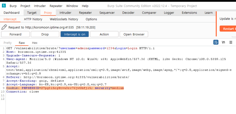
Task: Open the proxy Options sub-tab
Action: [91, 19]
